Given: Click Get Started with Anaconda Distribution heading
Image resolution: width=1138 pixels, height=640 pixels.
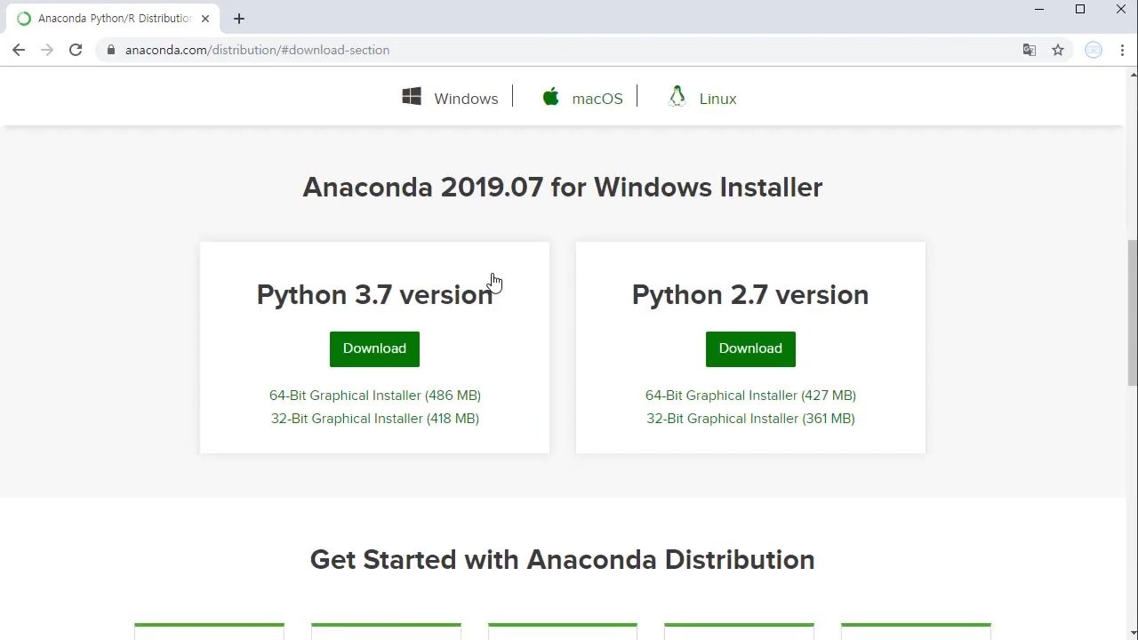Looking at the screenshot, I should pos(563,560).
